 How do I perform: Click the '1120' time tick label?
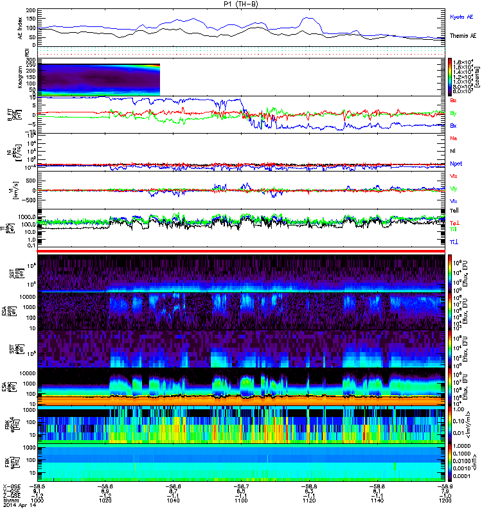coord(309,501)
